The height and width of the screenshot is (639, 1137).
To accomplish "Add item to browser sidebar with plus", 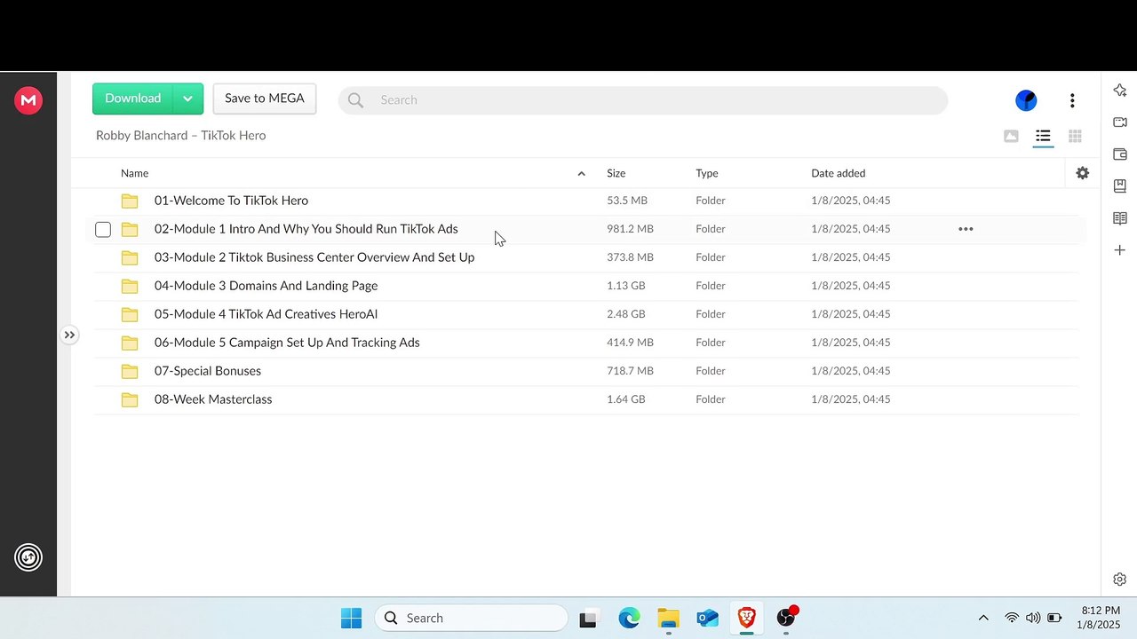I will pyautogui.click(x=1119, y=250).
